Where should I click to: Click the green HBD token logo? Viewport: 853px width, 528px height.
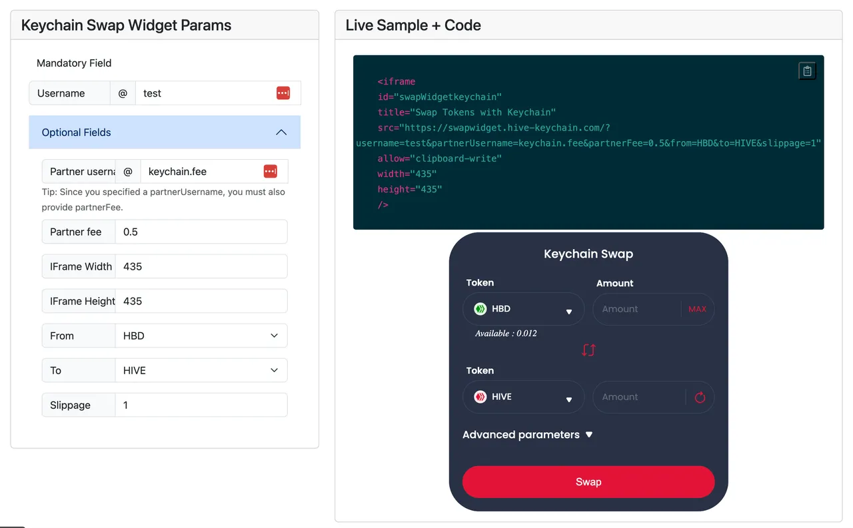[480, 309]
